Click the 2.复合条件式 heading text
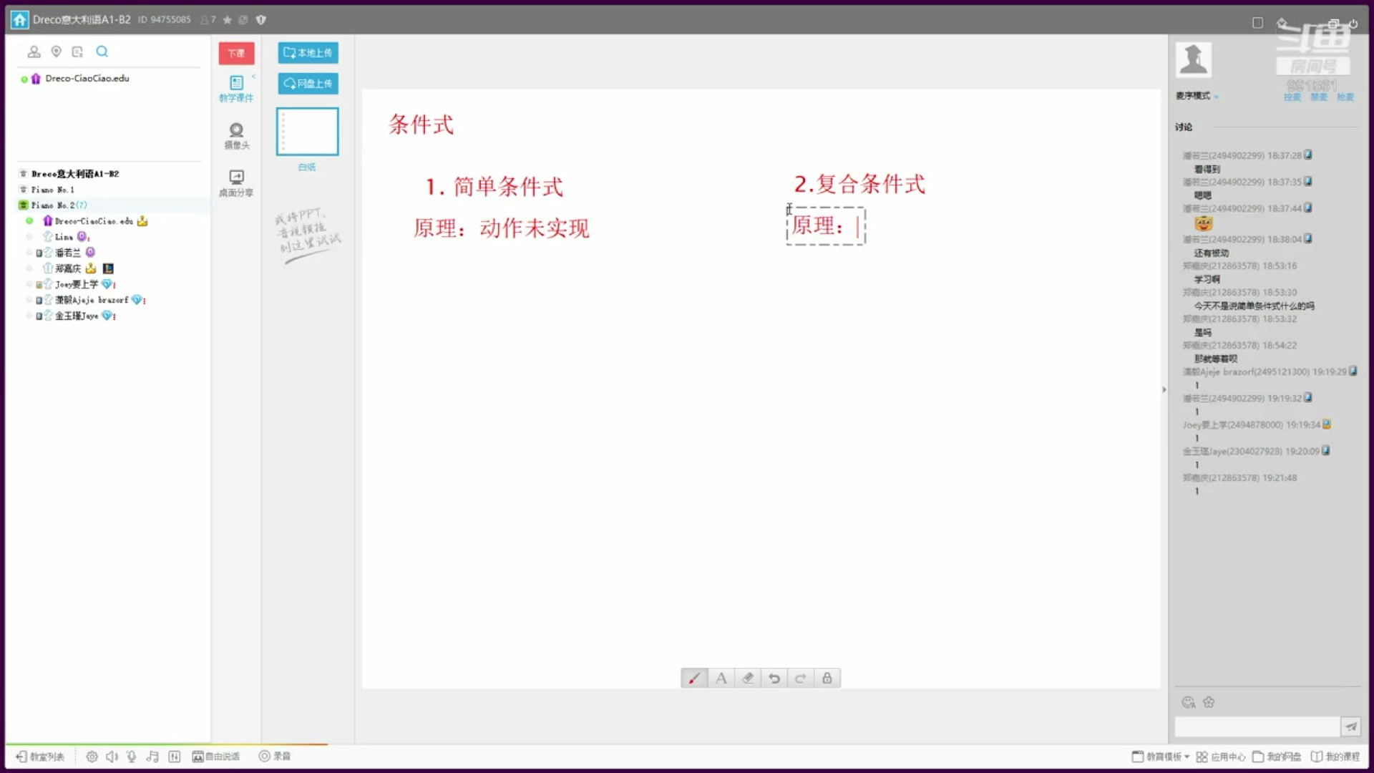Viewport: 1374px width, 773px height. [x=859, y=184]
